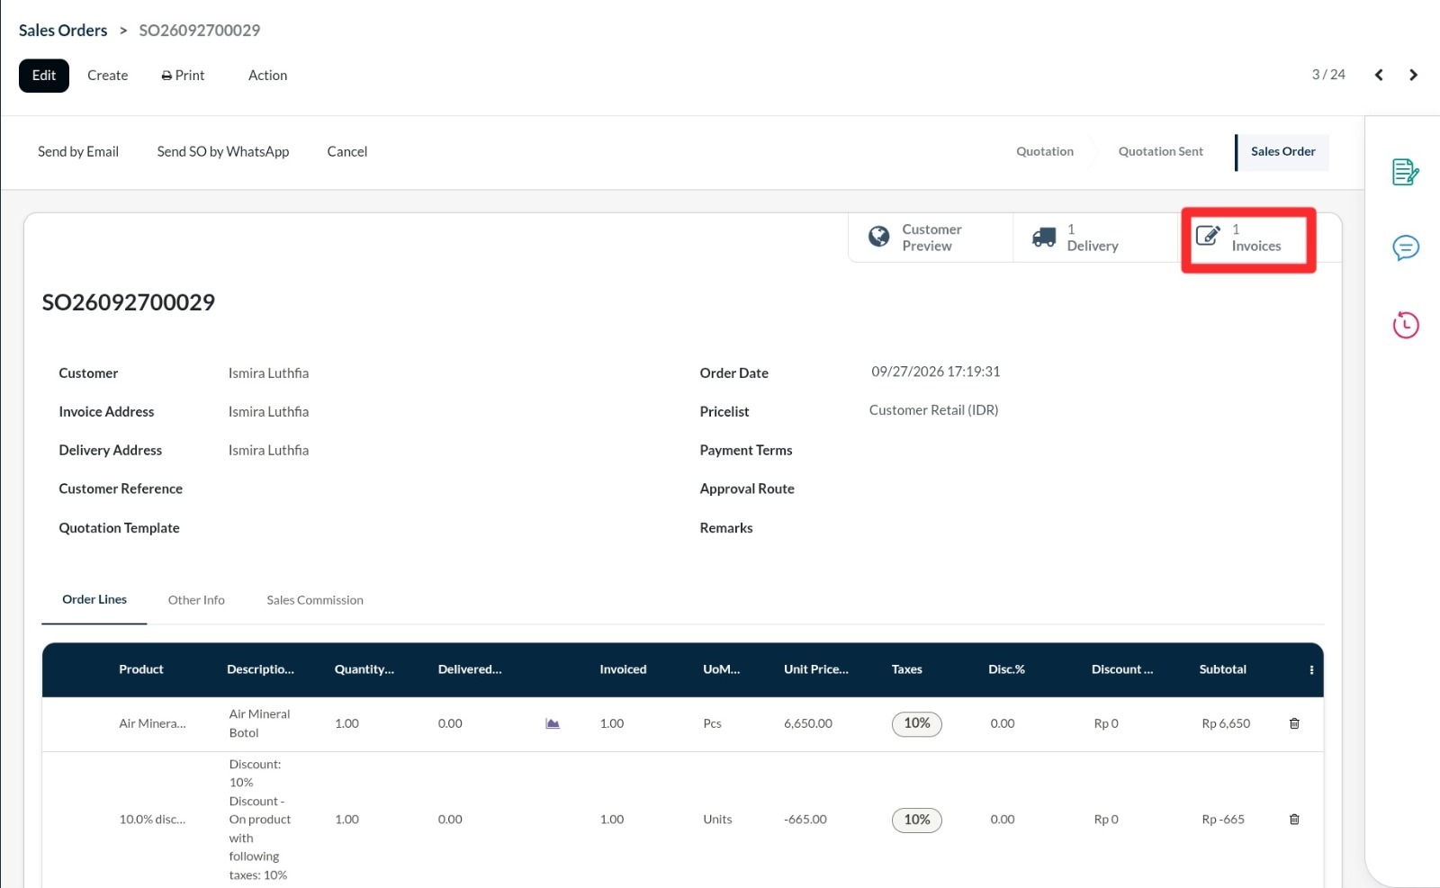This screenshot has width=1440, height=888.
Task: Switch to the Order Lines tab
Action: pyautogui.click(x=94, y=599)
